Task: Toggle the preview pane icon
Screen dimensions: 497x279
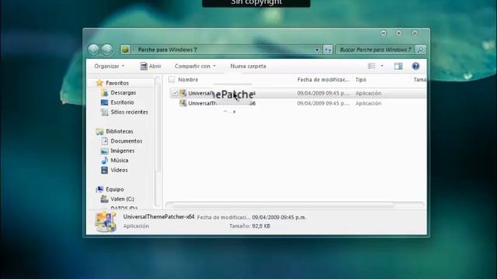Action: pos(398,66)
